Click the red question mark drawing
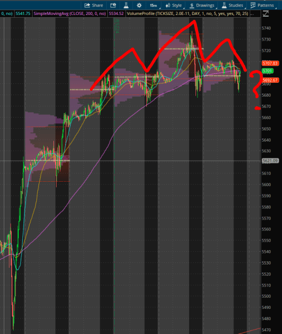 point(256,90)
